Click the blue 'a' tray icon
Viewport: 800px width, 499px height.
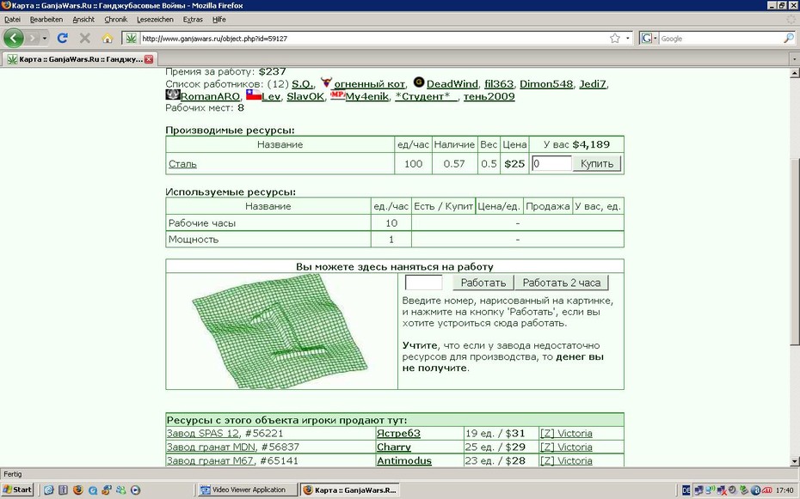click(x=755, y=490)
